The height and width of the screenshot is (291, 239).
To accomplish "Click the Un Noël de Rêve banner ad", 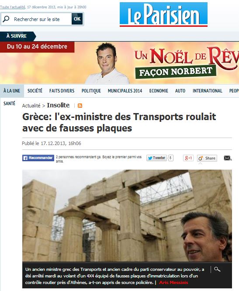I will [120, 63].
